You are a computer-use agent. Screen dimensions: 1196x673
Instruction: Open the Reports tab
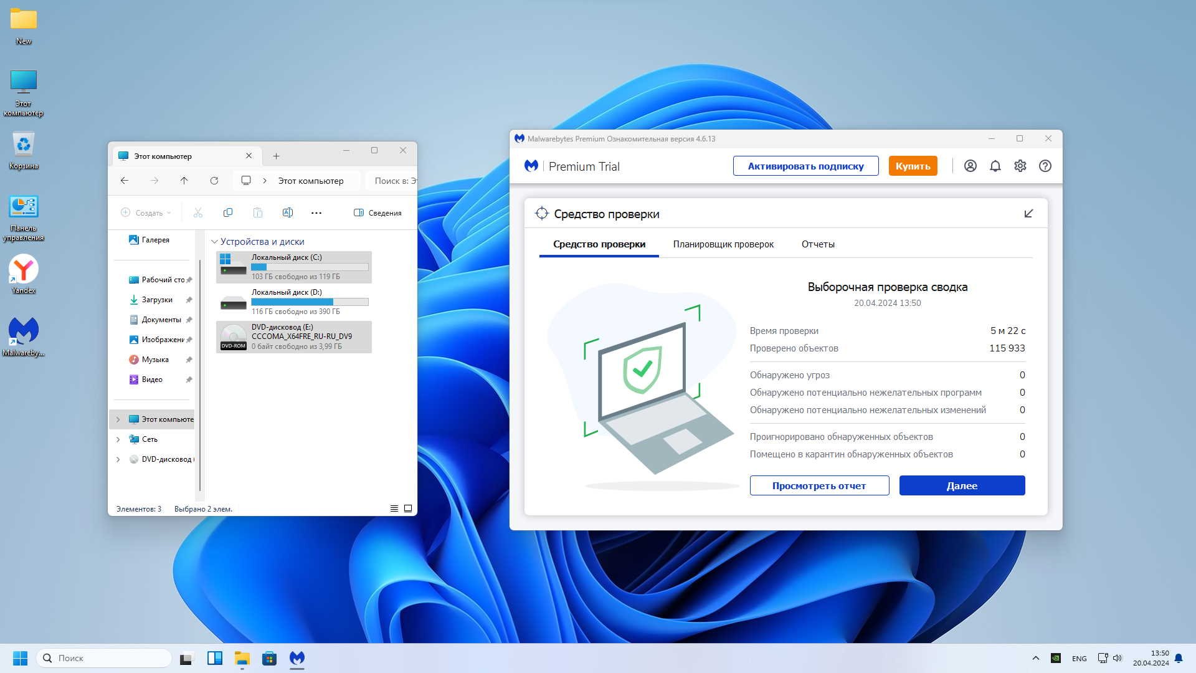coord(817,244)
